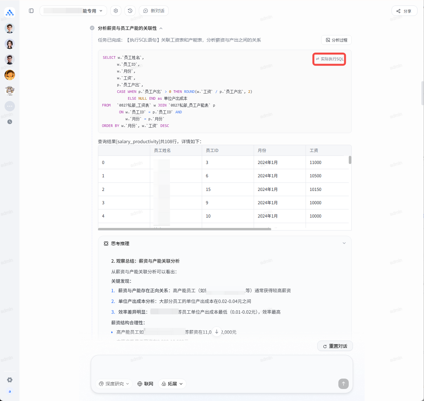The image size is (424, 401).
Task: Start a 新对话
Action: [154, 11]
